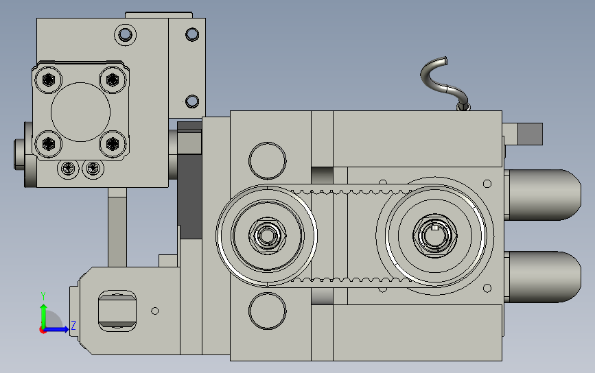Viewport: 595px width, 373px height.
Task: Click the upper hole in the narrow top bracket
Action: (x=192, y=34)
